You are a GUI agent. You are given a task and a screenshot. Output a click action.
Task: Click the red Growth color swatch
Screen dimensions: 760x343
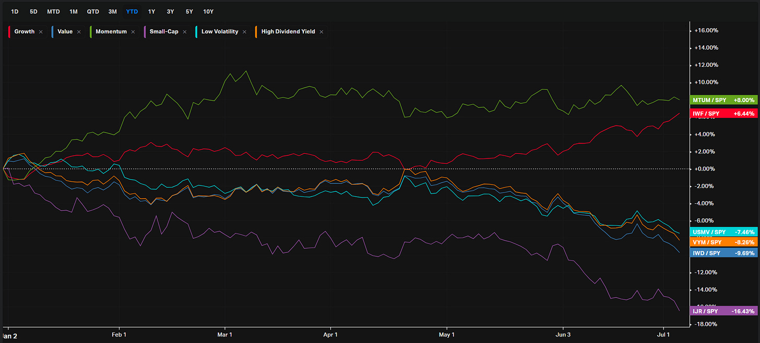(x=10, y=32)
